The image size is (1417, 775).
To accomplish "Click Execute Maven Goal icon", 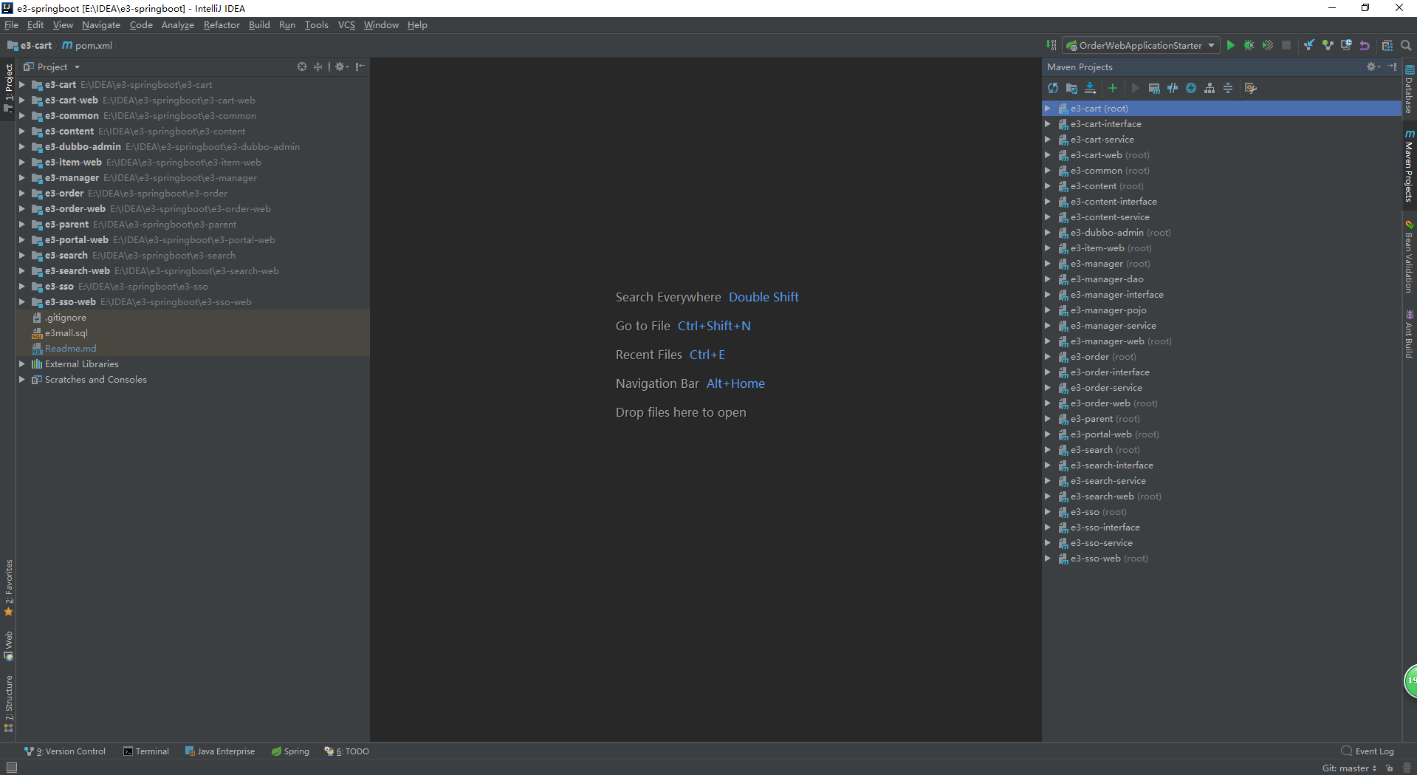I will [1154, 88].
